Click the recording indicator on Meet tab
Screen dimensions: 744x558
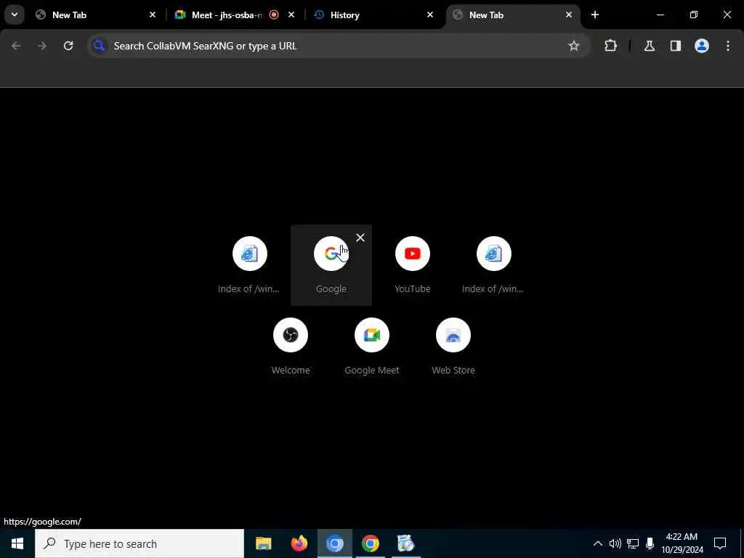pos(274,15)
